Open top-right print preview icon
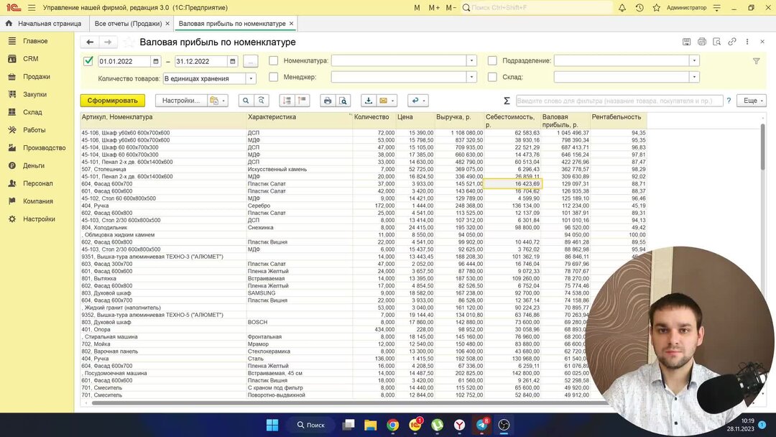This screenshot has height=437, width=776. (716, 42)
